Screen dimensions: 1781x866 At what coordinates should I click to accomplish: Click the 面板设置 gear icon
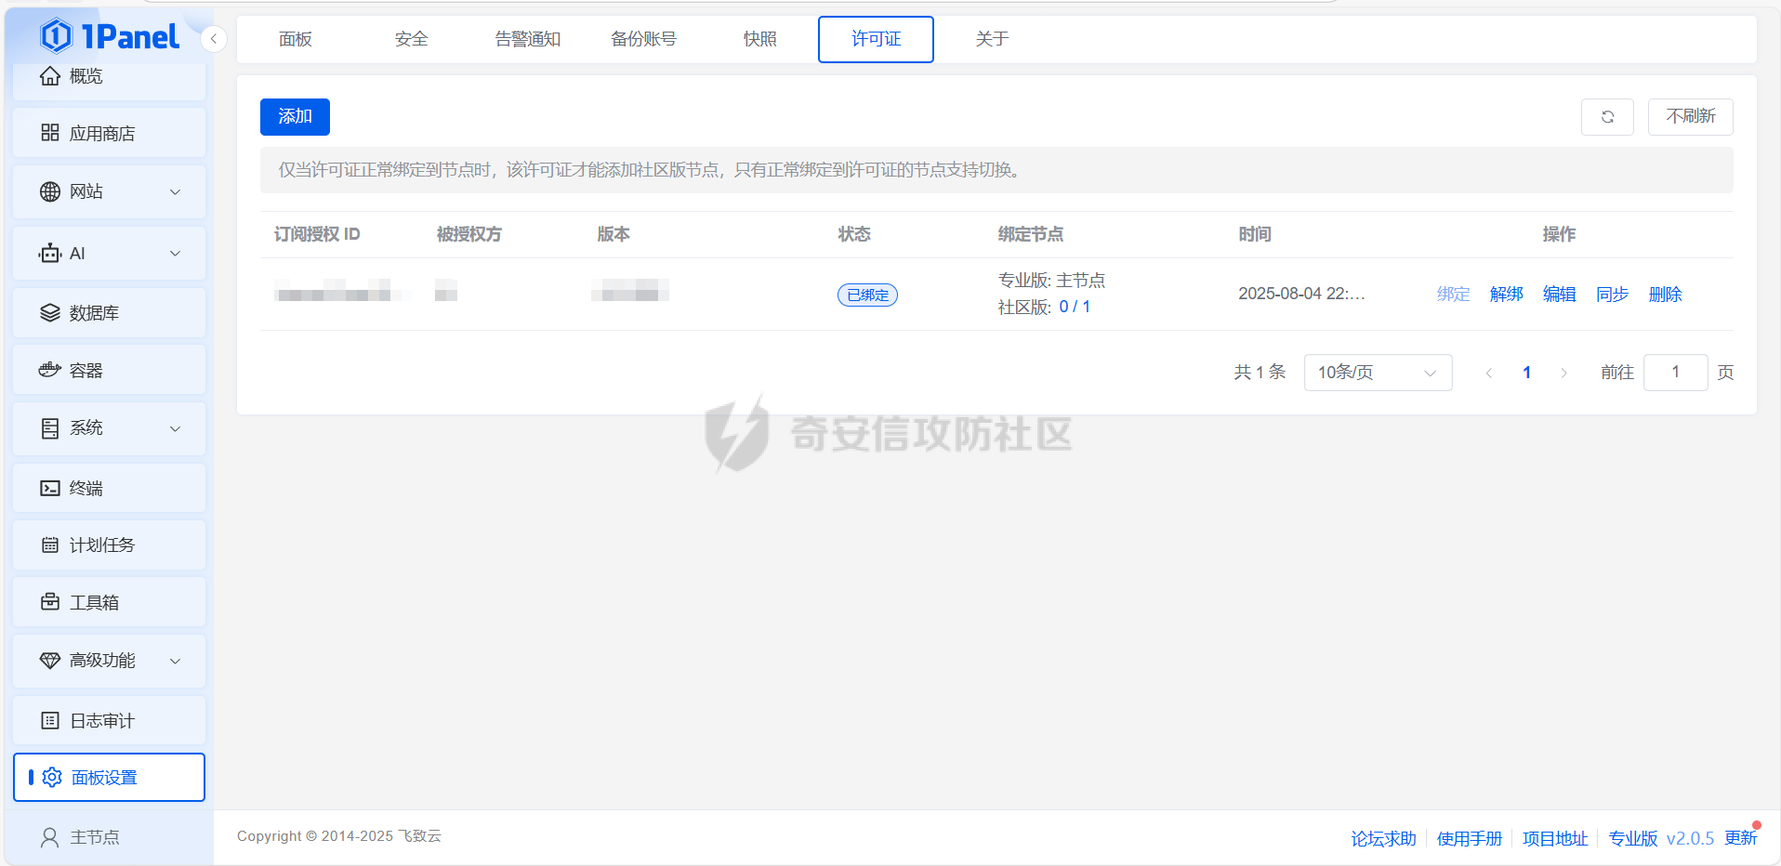click(x=52, y=777)
